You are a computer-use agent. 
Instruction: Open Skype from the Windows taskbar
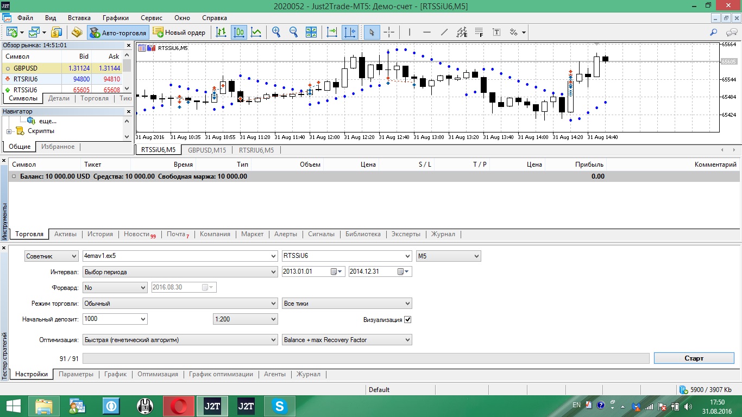[280, 406]
